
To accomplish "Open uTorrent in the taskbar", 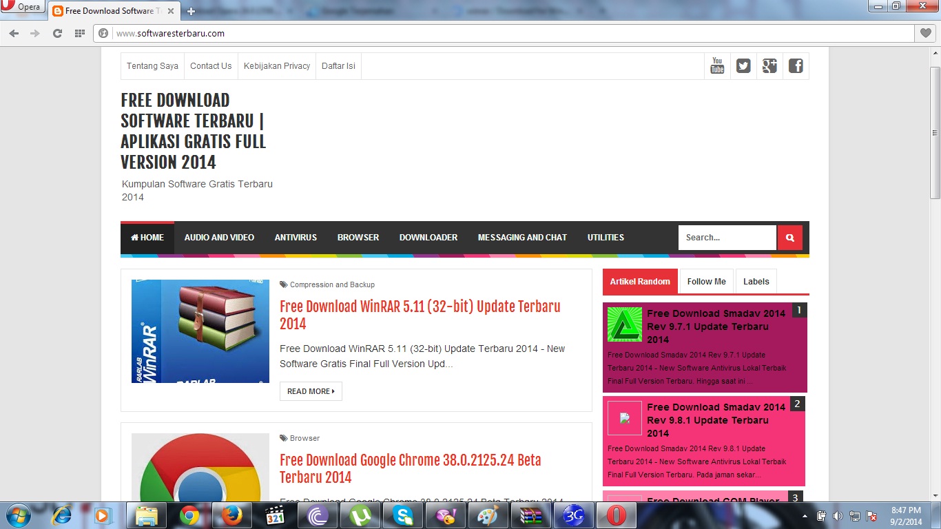I will tap(360, 515).
